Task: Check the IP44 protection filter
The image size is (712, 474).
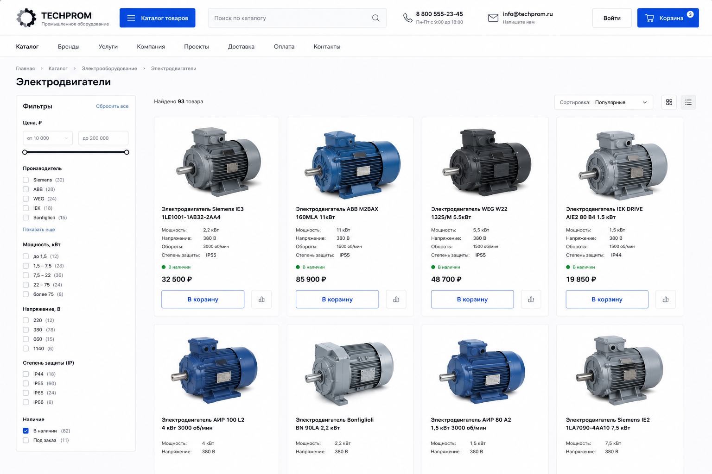Action: click(x=26, y=374)
